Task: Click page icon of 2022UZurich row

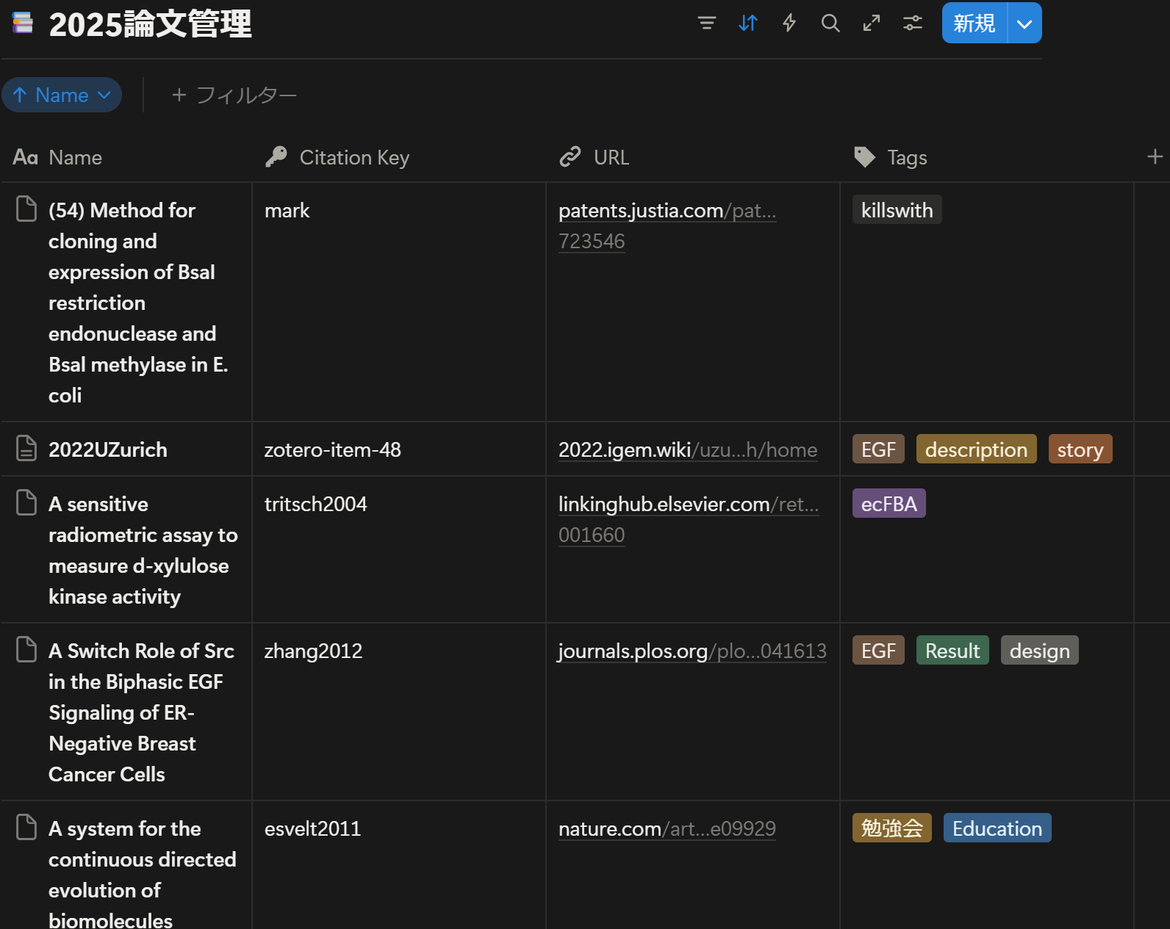Action: [26, 449]
